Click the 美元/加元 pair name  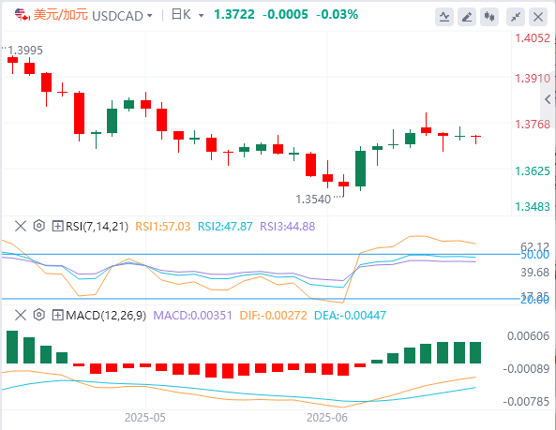pyautogui.click(x=61, y=15)
